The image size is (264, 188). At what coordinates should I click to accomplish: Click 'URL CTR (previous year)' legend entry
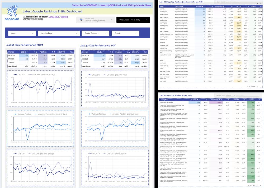(x=115, y=154)
